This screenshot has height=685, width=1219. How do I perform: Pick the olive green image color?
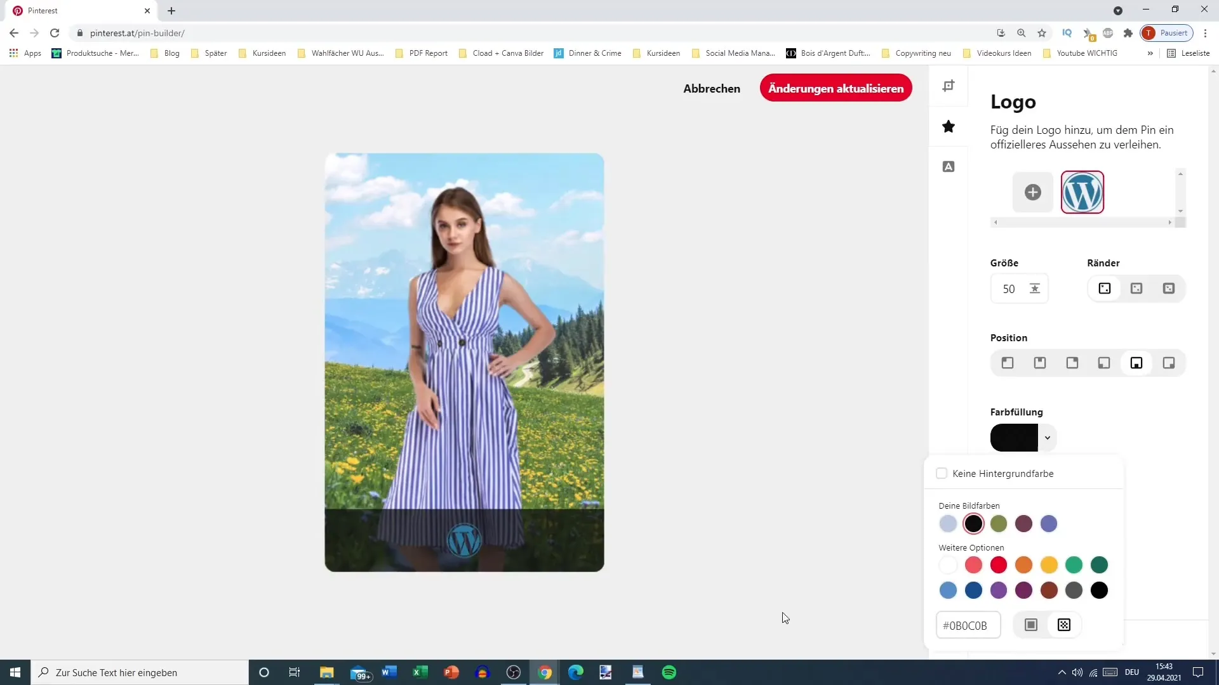click(x=999, y=524)
